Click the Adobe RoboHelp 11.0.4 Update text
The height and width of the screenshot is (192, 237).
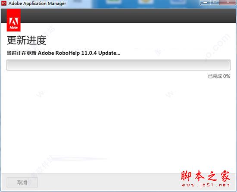tap(79, 53)
